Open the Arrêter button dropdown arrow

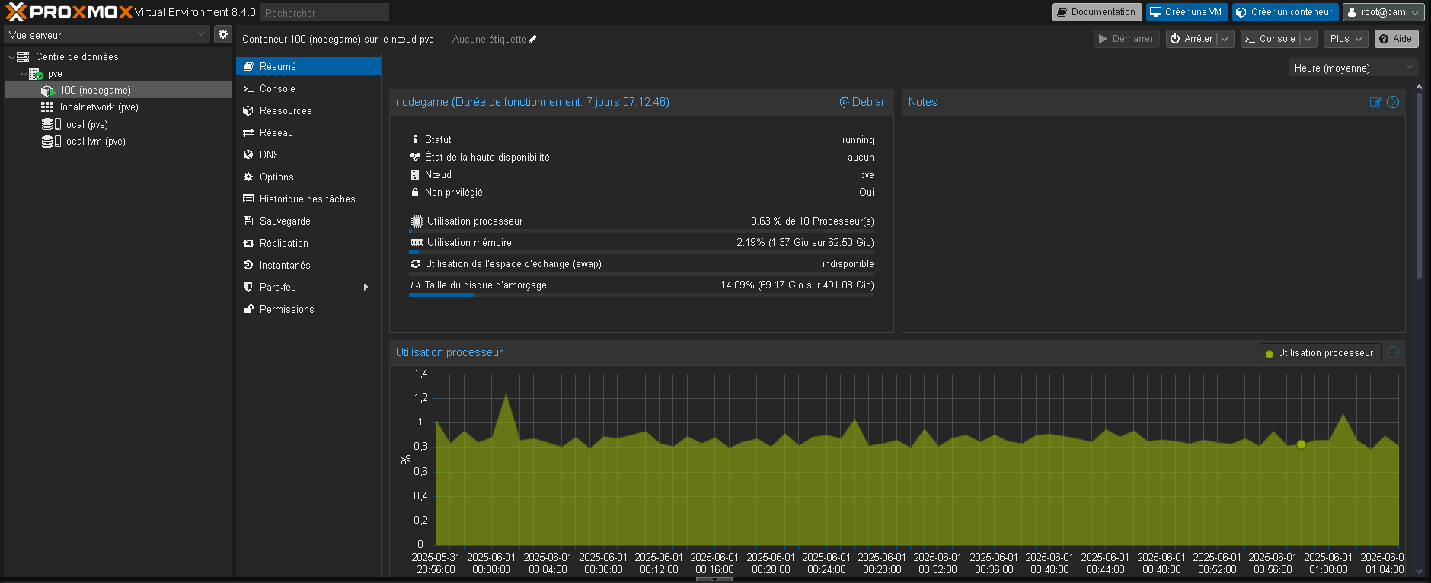click(1225, 39)
